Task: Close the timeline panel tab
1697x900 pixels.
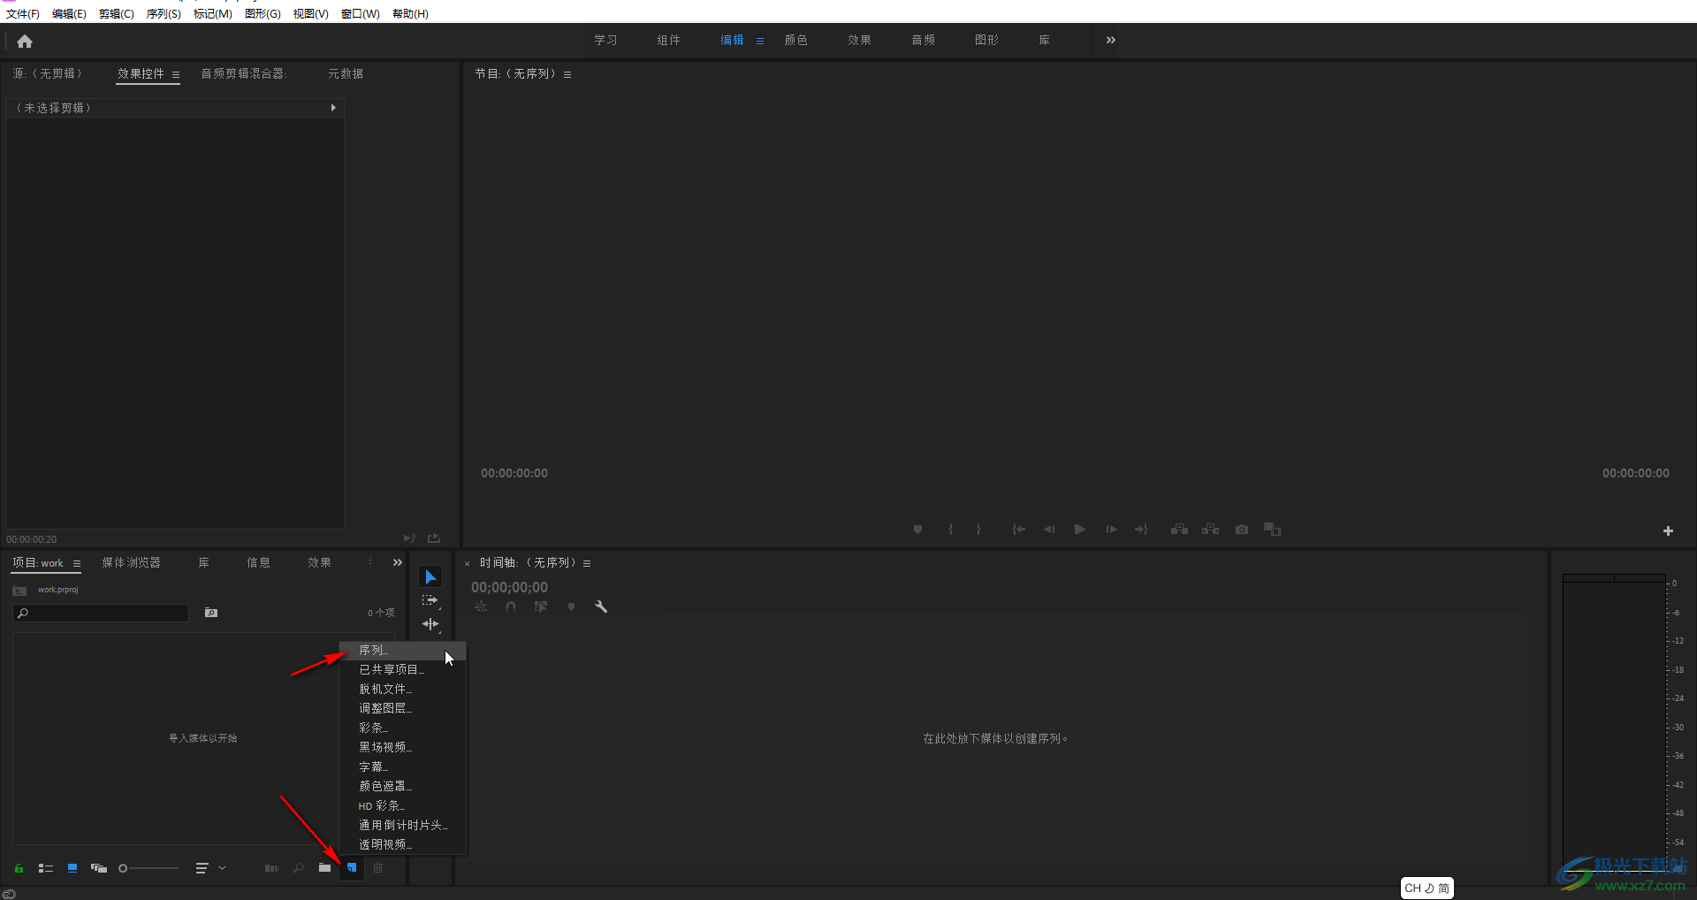Action: [x=468, y=563]
